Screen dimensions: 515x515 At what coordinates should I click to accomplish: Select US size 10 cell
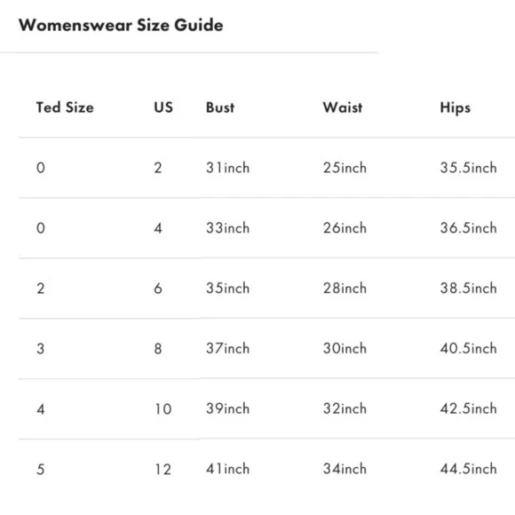pyautogui.click(x=163, y=409)
